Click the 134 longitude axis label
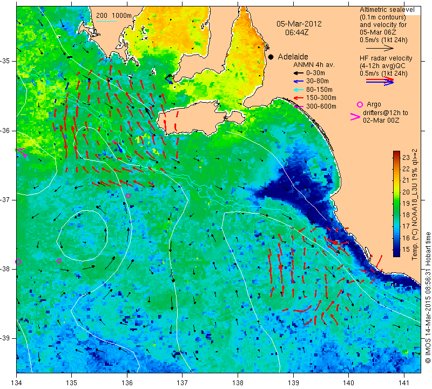The width and height of the screenshot is (432, 389). (x=17, y=383)
